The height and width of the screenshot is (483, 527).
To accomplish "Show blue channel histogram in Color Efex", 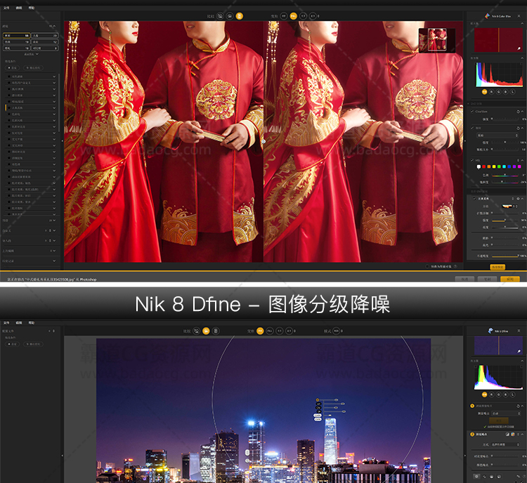I will [506, 92].
